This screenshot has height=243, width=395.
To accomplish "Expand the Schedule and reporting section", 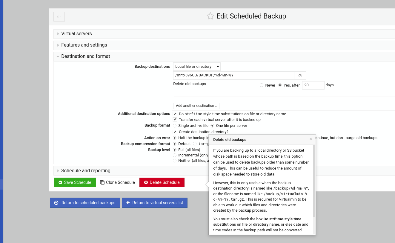I will 86,171.
